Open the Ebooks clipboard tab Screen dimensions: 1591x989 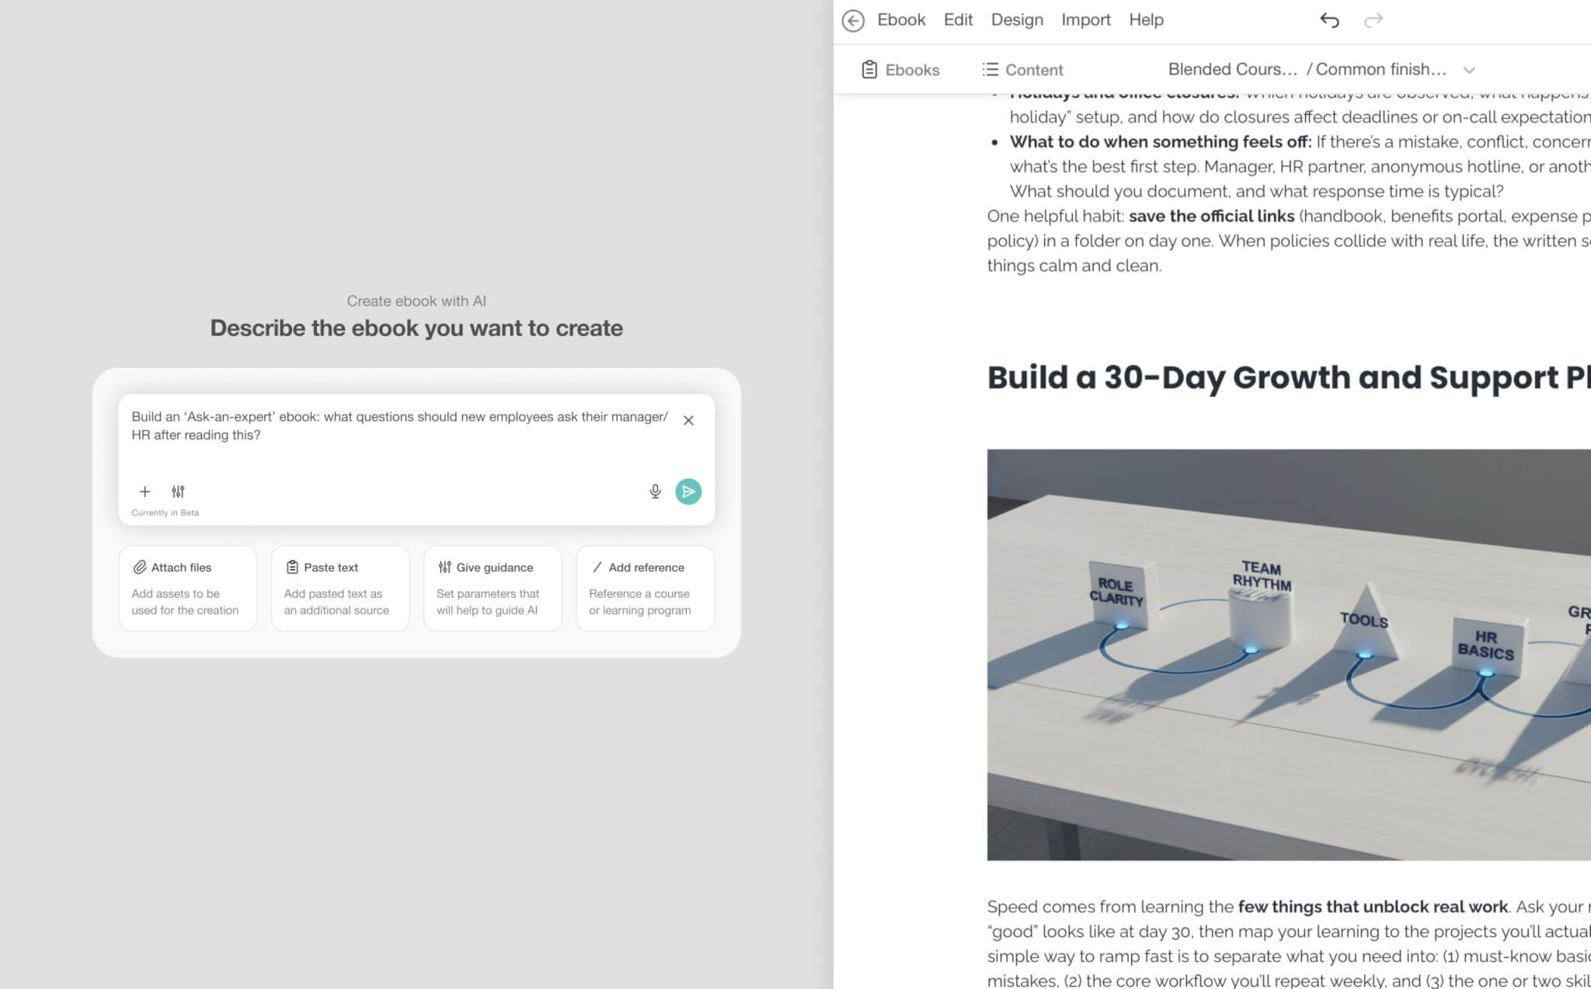click(x=900, y=70)
